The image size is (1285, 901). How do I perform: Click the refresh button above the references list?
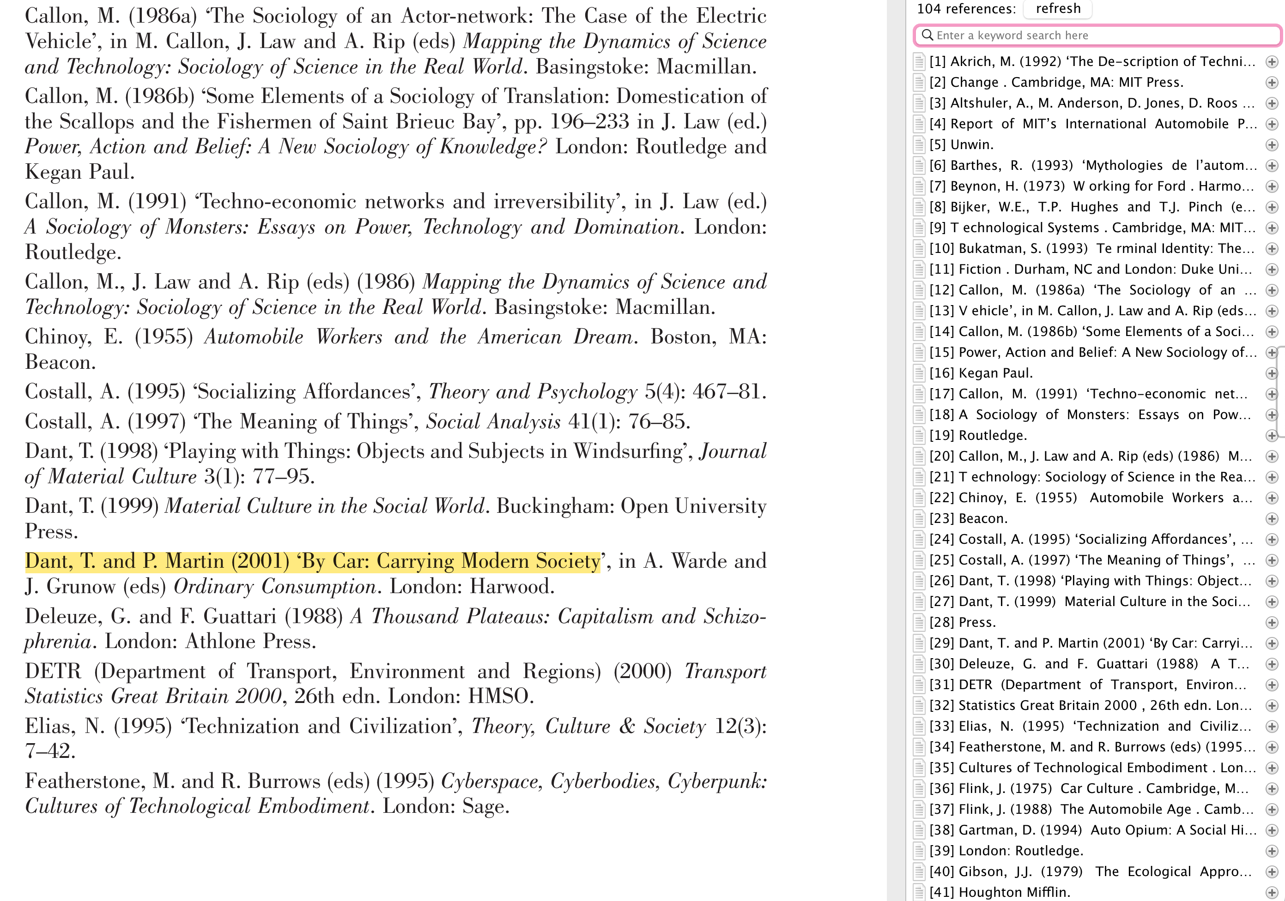coord(1057,8)
